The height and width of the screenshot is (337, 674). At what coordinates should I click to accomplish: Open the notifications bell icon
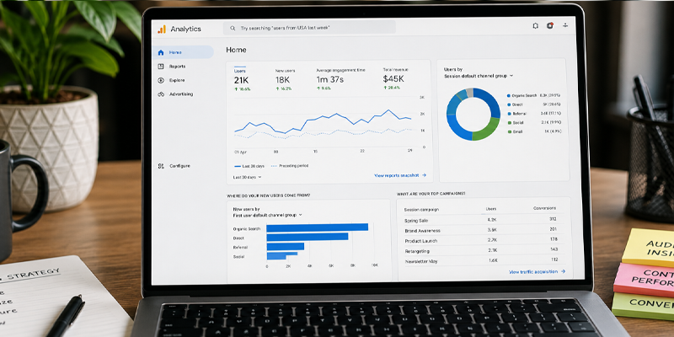535,26
